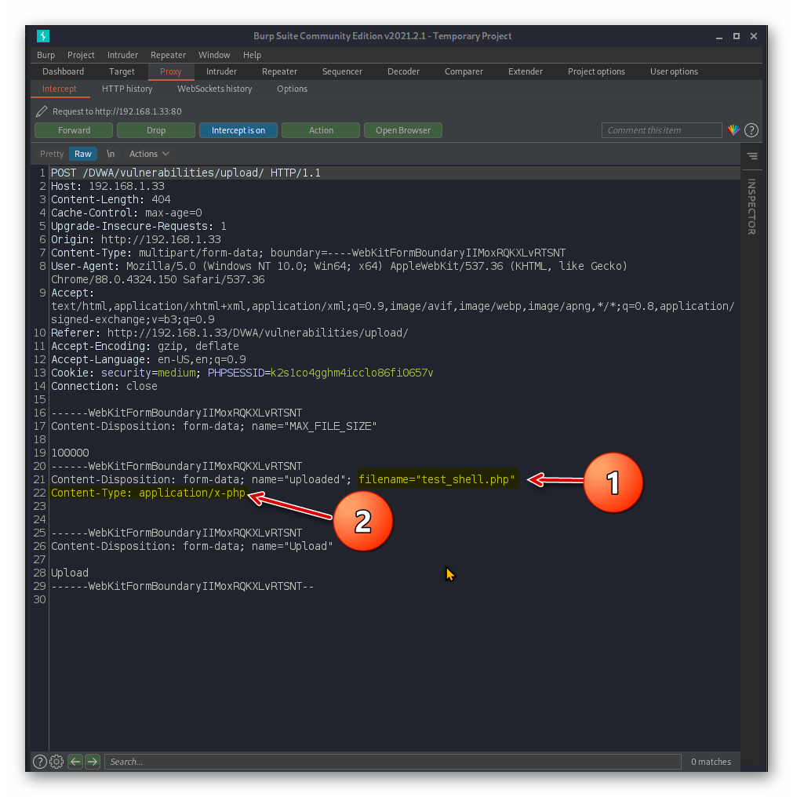The width and height of the screenshot is (793, 797).
Task: Open search settings gear icon
Action: tap(57, 762)
